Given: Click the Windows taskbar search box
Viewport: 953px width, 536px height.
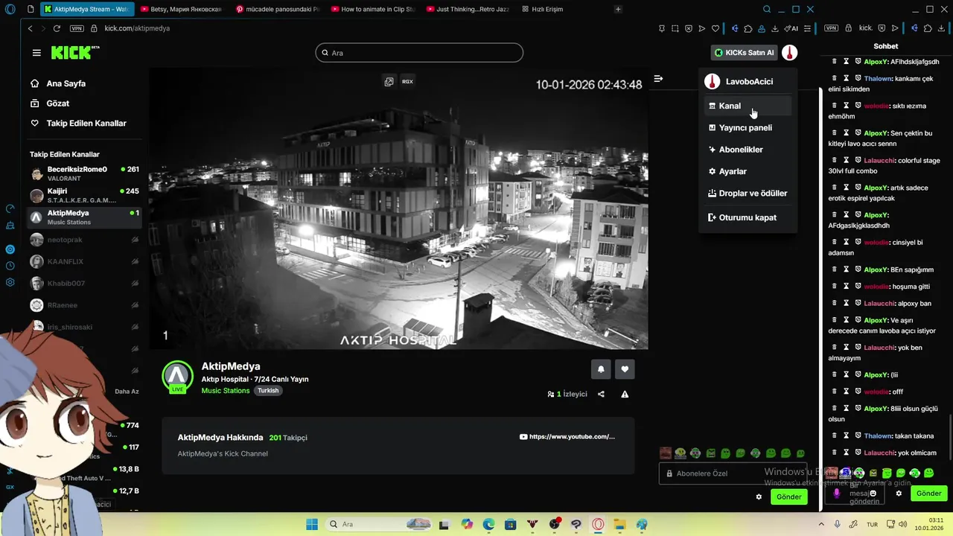Looking at the screenshot, I should coord(380,524).
